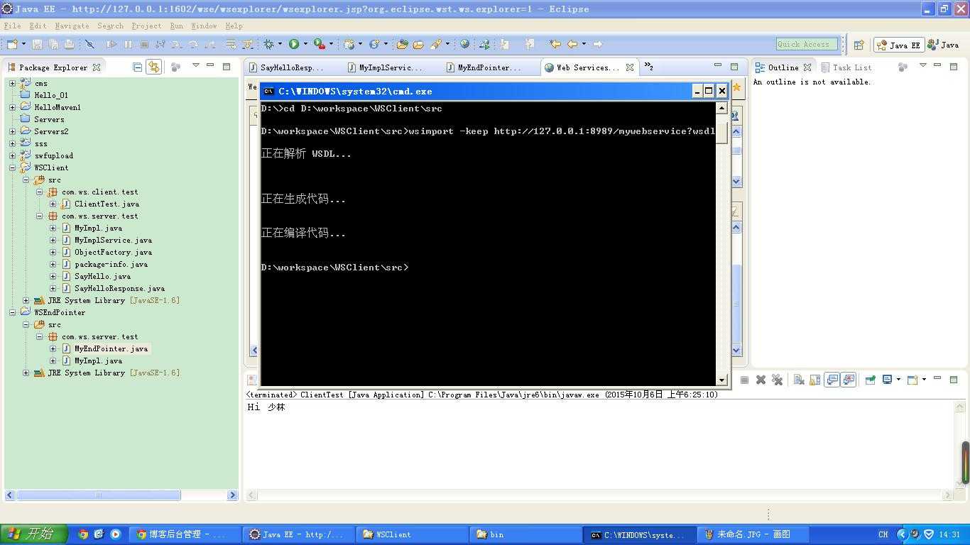Click the Last Edit Location arrow icon
Viewport: 970px width, 545px height.
[x=555, y=44]
